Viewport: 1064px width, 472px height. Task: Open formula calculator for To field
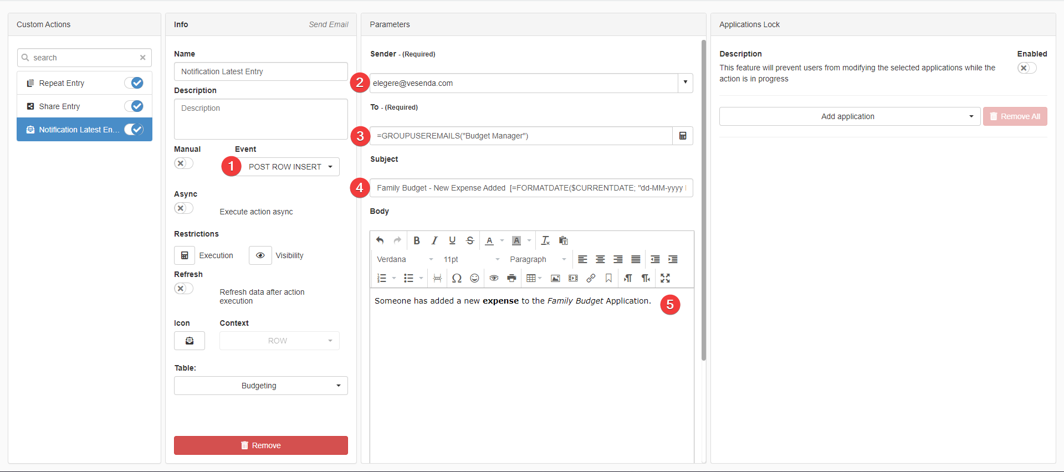coord(683,136)
